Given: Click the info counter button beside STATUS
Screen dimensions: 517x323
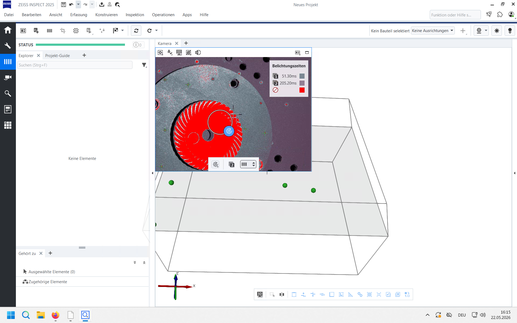Looking at the screenshot, I should tap(138, 45).
